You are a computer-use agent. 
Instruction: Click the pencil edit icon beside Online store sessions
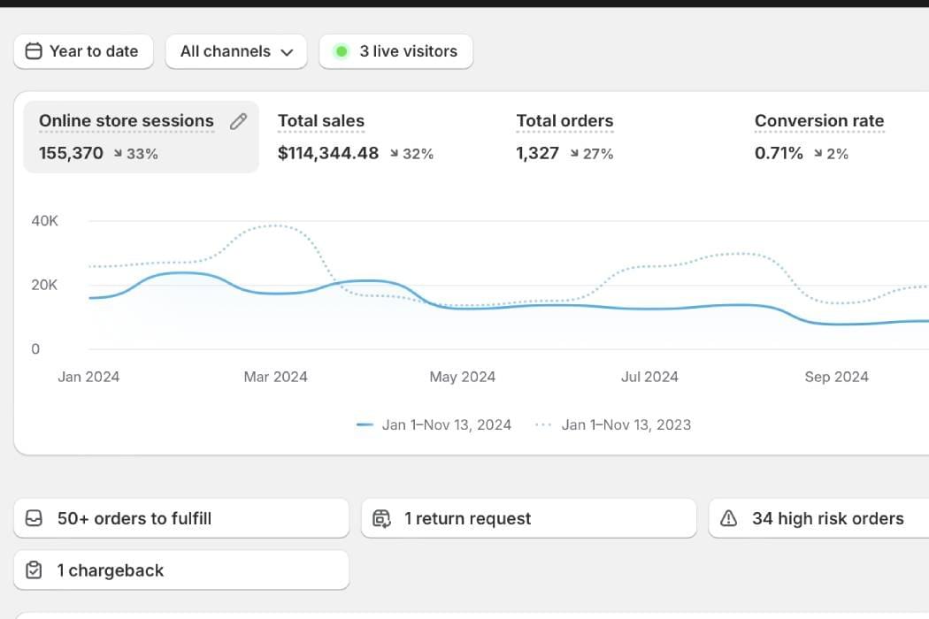pos(238,122)
